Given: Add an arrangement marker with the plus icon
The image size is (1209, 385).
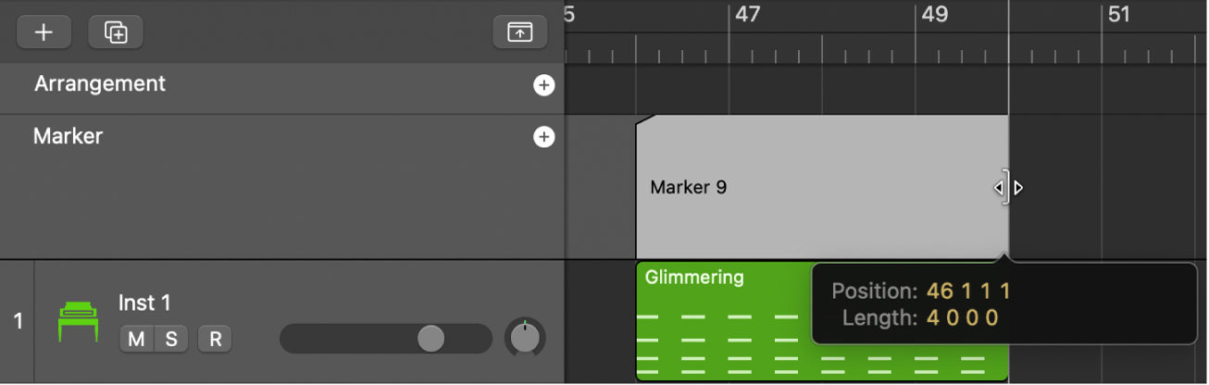Looking at the screenshot, I should [543, 85].
